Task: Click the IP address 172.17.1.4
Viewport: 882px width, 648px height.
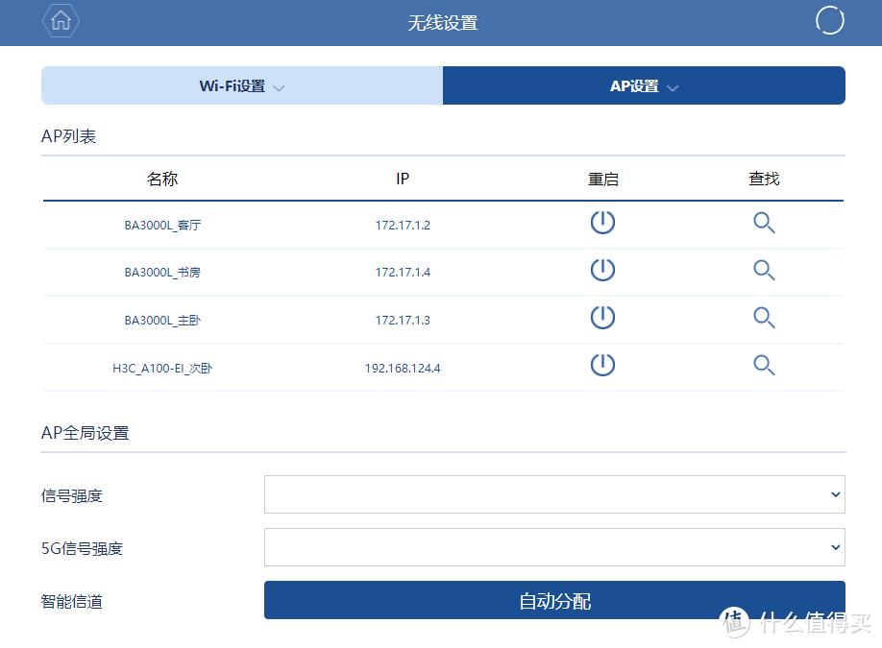Action: 403,272
